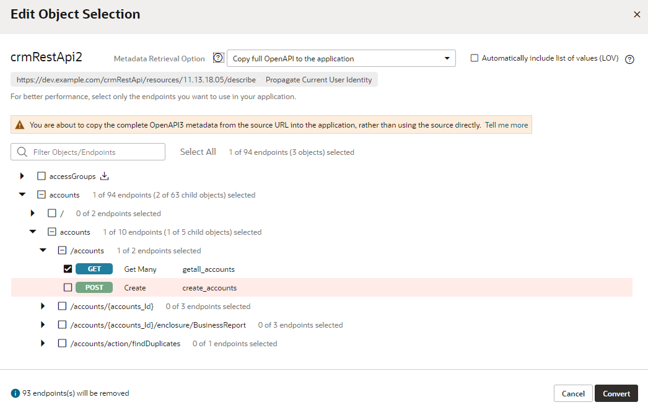
Task: Check the enclosure/BusinessReport path checkbox
Action: coord(62,325)
